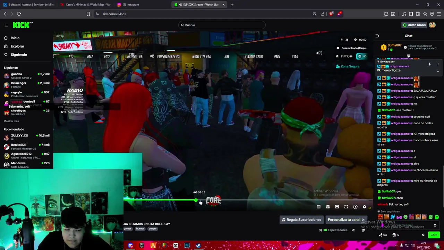
Task: Enter fullscreen on the video player
Action: pyautogui.click(x=346, y=207)
